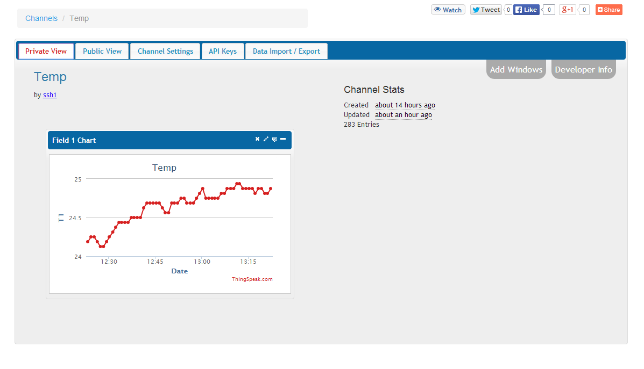Open the API Keys tab

point(223,51)
